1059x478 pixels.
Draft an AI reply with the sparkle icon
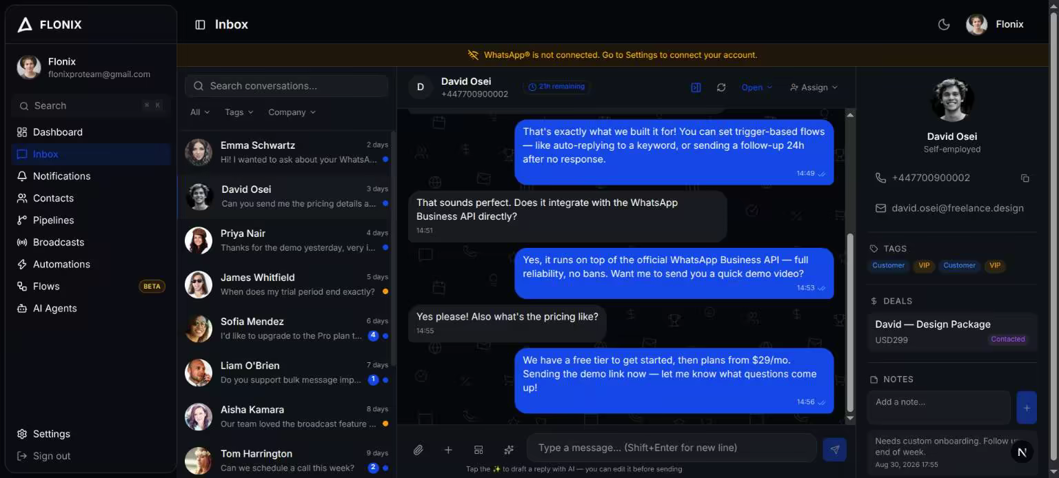pyautogui.click(x=509, y=450)
